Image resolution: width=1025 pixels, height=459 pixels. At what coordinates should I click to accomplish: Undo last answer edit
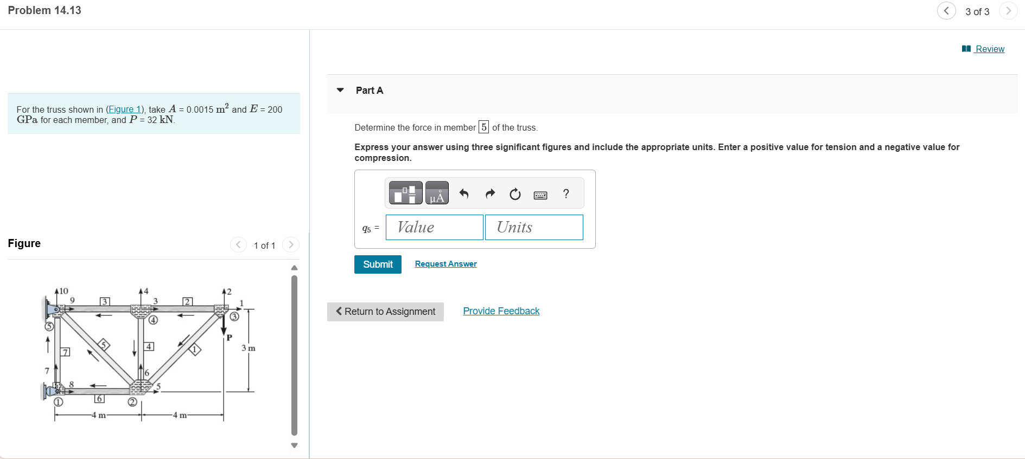464,193
